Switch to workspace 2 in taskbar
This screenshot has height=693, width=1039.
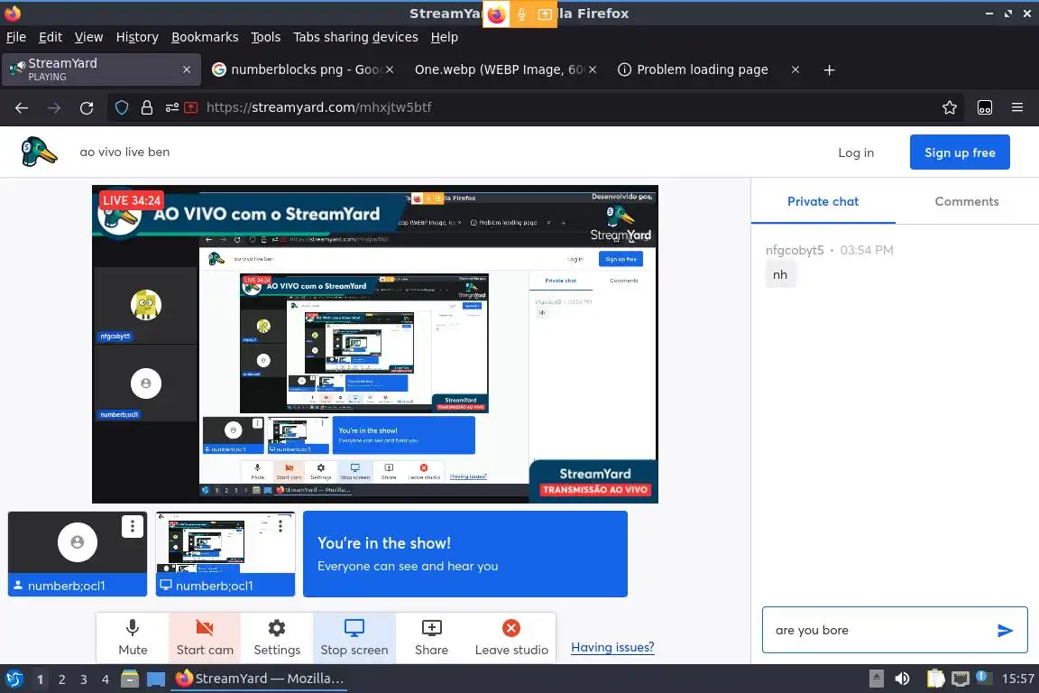pyautogui.click(x=61, y=679)
